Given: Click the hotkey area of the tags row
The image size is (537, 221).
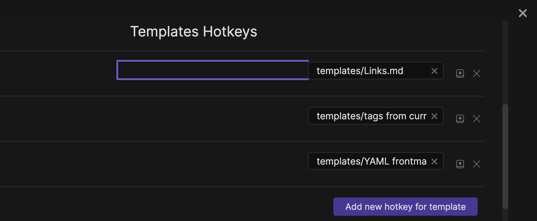Looking at the screenshot, I should click(212, 116).
